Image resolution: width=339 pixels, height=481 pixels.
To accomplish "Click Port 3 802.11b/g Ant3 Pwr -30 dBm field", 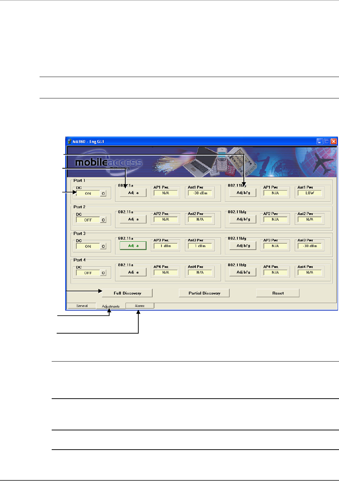I will point(310,246).
